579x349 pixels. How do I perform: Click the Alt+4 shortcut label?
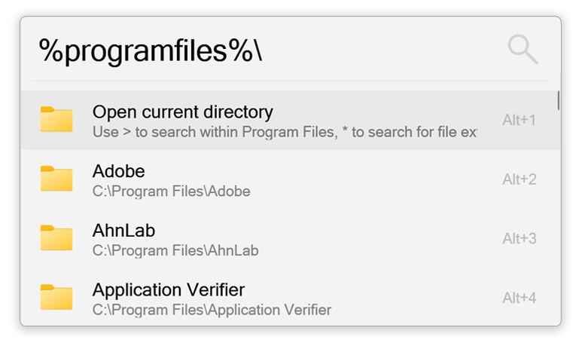pos(519,298)
